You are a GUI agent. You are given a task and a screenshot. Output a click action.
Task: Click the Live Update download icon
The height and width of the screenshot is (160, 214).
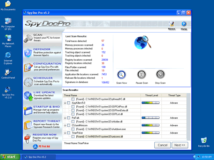tap(28, 96)
